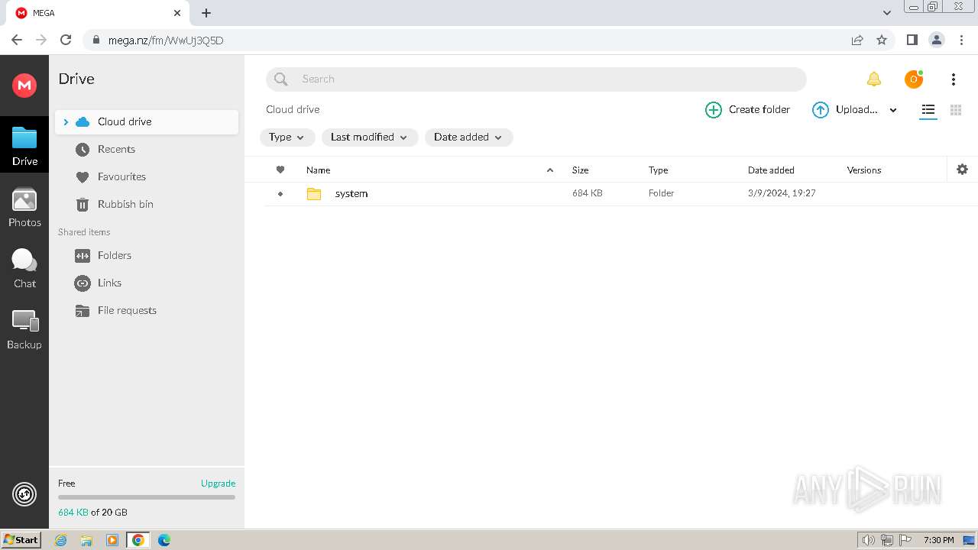This screenshot has width=978, height=550.
Task: Bookmark this page star
Action: pyautogui.click(x=882, y=40)
